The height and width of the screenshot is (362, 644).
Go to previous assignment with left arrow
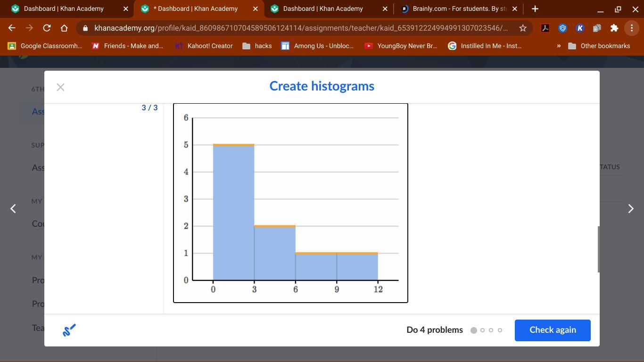point(13,209)
